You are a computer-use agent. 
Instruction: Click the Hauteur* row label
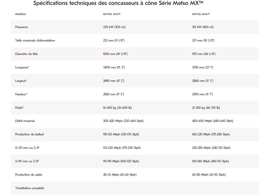click(21, 94)
